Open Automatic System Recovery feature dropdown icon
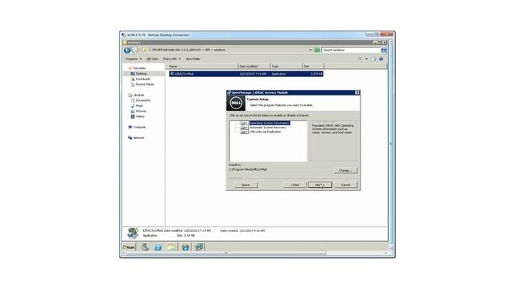 click(244, 128)
